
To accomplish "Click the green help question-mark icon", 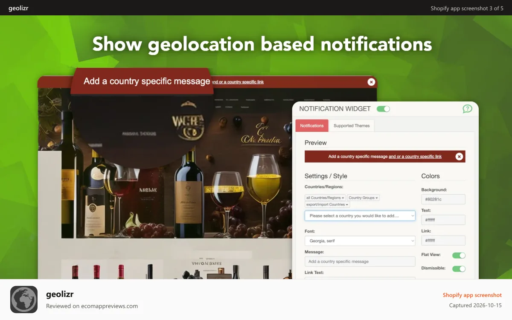I will pos(468,109).
